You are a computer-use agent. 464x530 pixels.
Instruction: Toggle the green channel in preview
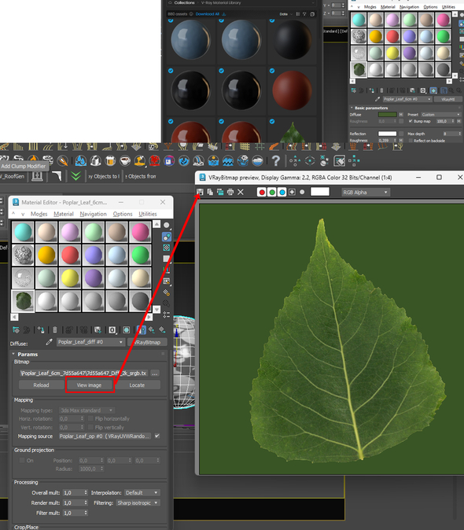click(x=272, y=192)
